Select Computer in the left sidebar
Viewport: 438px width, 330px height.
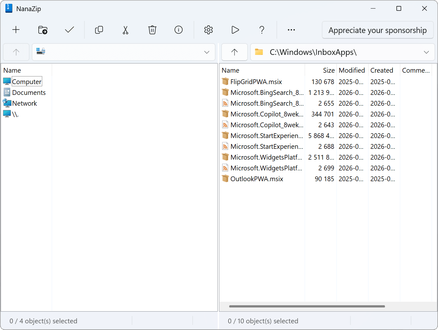[x=27, y=81]
